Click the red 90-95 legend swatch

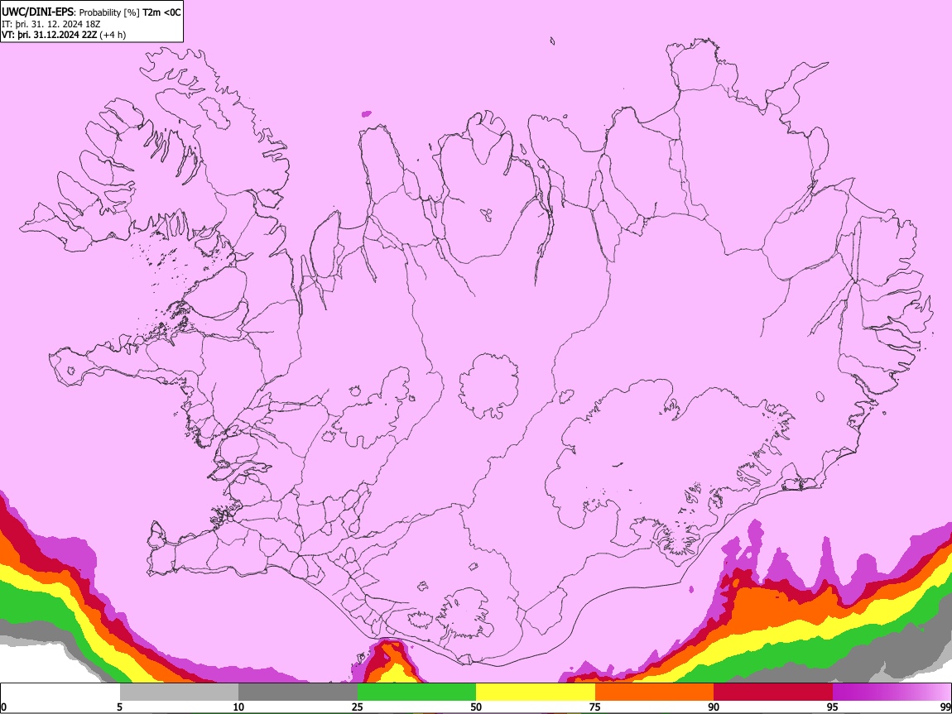click(x=773, y=692)
